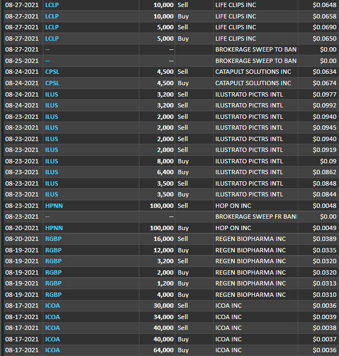Open CPSL ticker link in the $0.0634 row

pos(52,72)
